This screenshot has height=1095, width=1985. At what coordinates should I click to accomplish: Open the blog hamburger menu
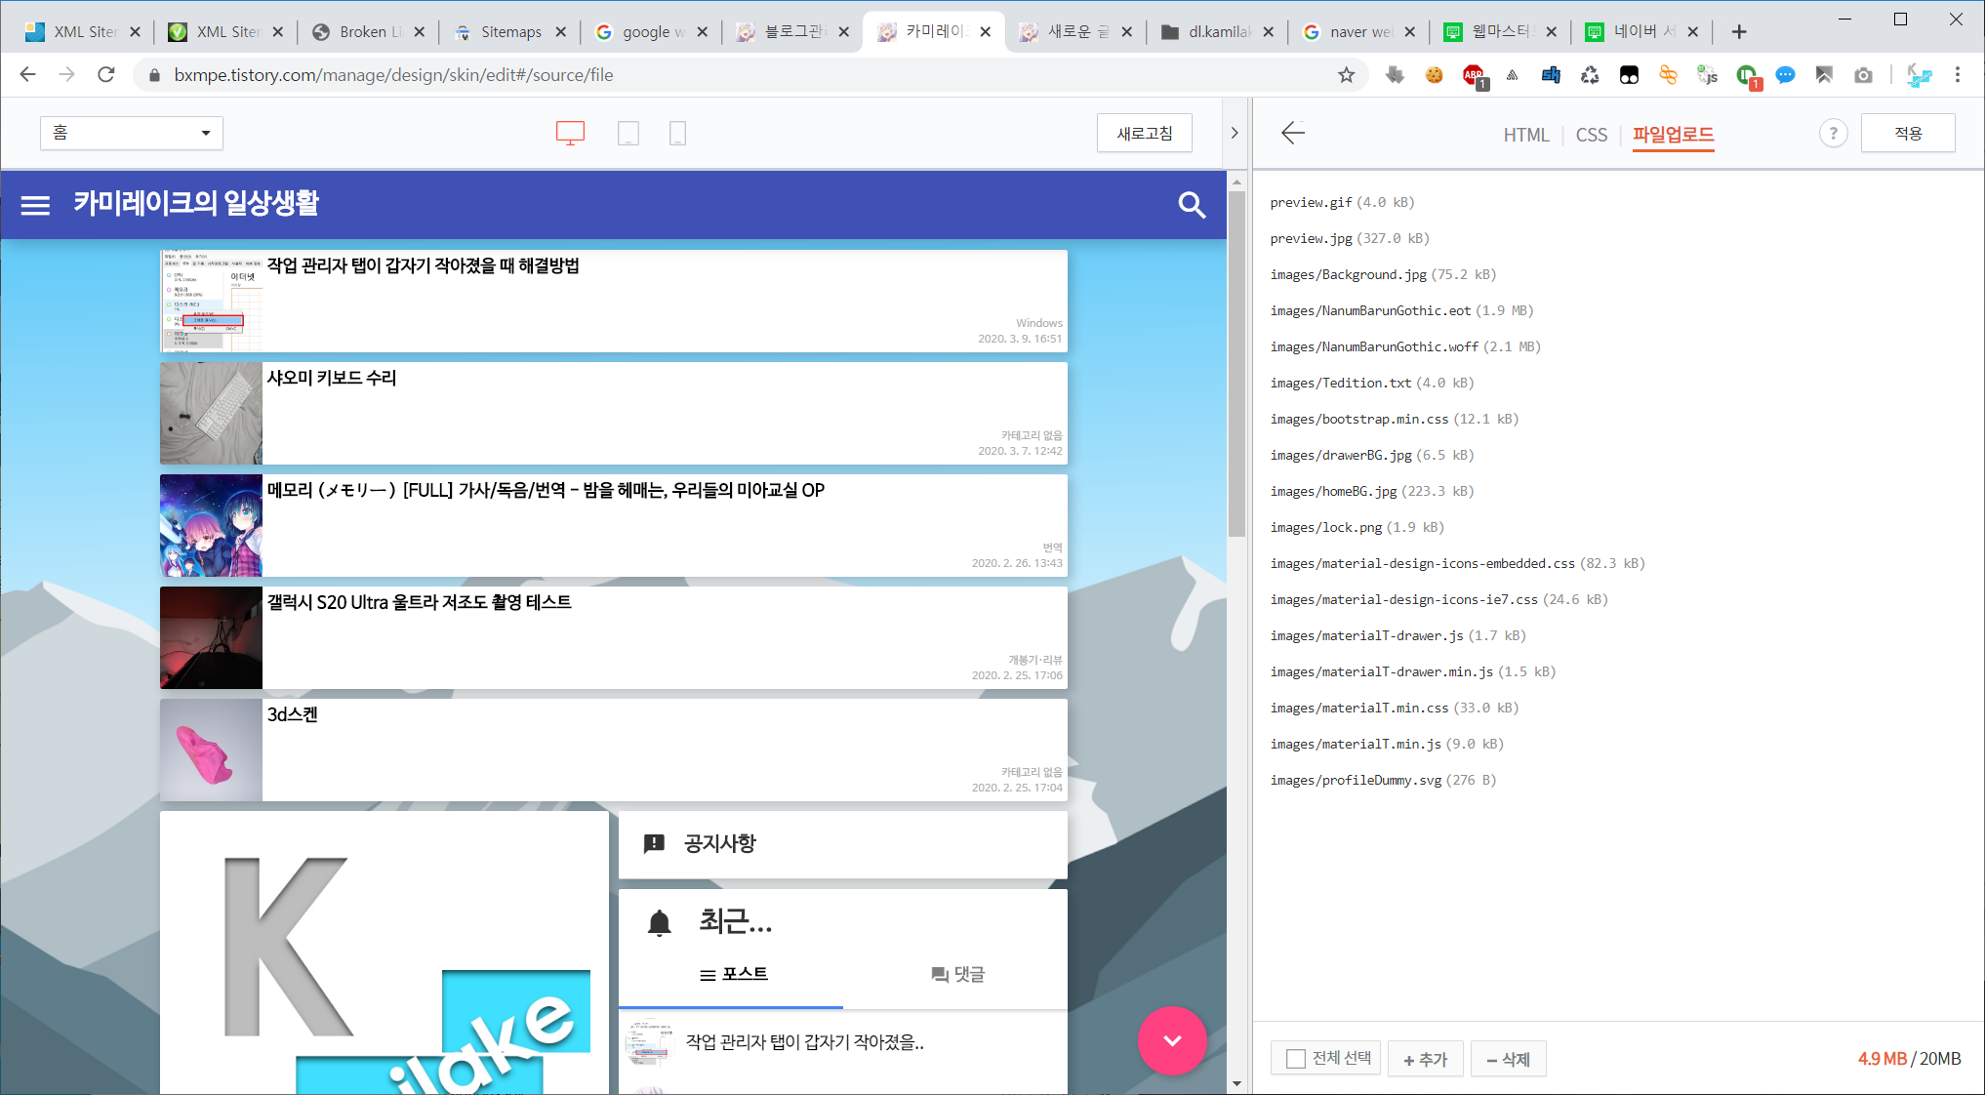click(36, 205)
